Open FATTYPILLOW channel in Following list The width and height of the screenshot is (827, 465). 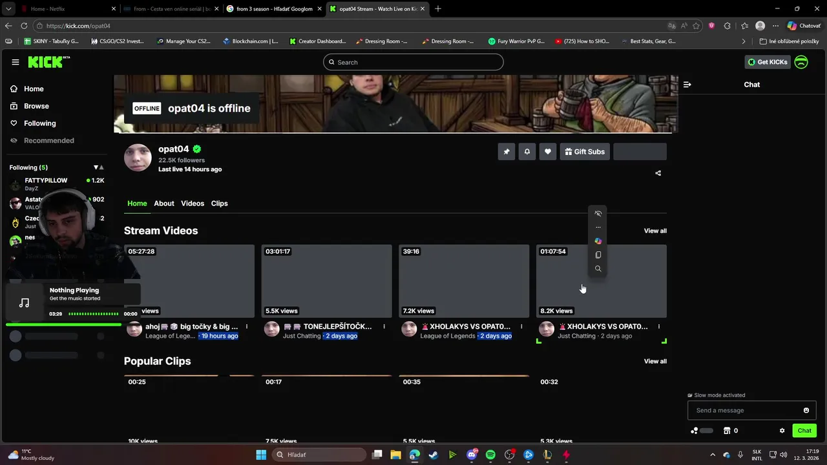click(57, 184)
